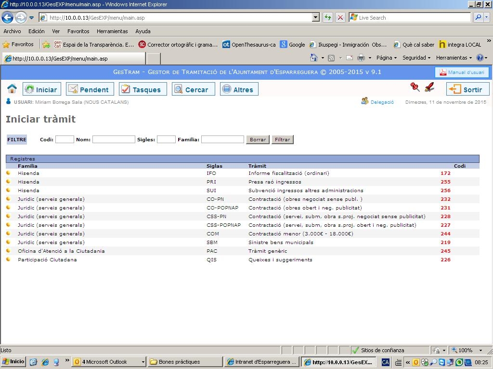The image size is (493, 369).
Task: Open the Herramientas menu in menu bar
Action: coord(112,31)
